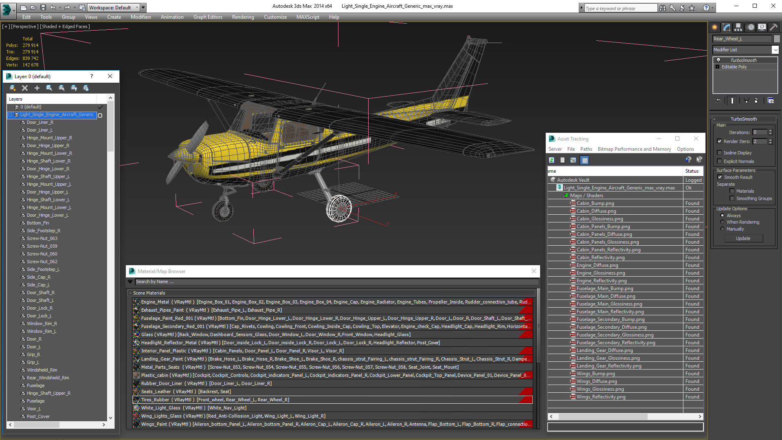Open the Graph Editors menu
The width and height of the screenshot is (782, 440).
click(208, 17)
